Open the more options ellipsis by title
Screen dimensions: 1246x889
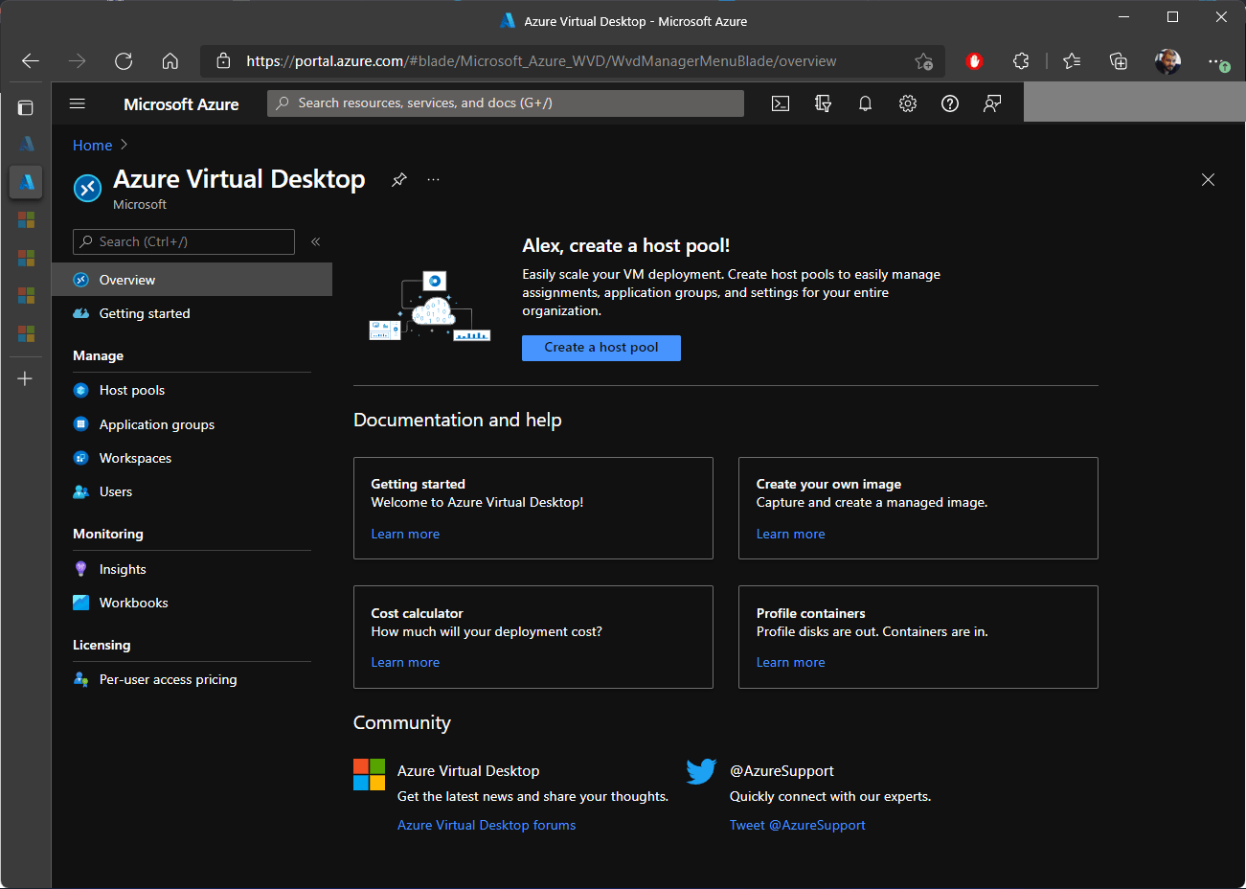(x=434, y=179)
